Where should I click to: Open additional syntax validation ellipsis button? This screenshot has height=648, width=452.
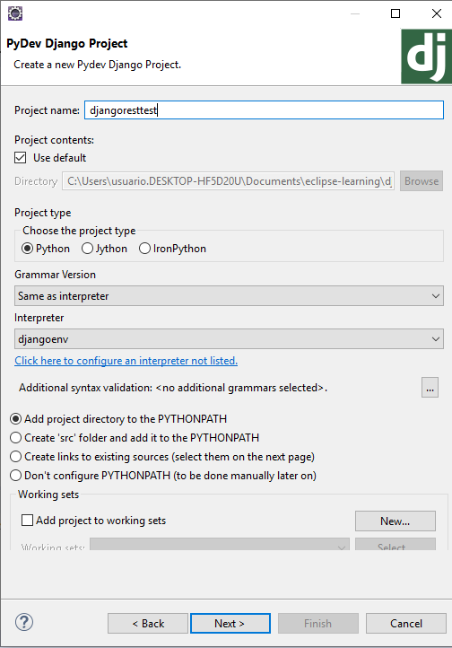pos(430,388)
